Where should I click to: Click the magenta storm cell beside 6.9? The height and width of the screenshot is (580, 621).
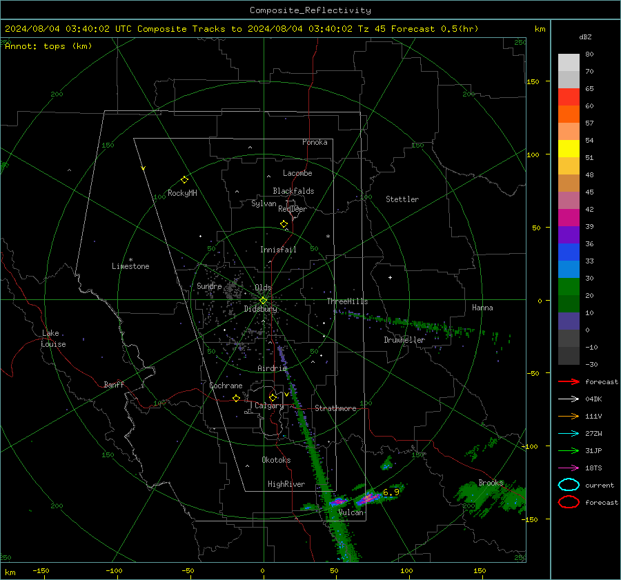[368, 498]
